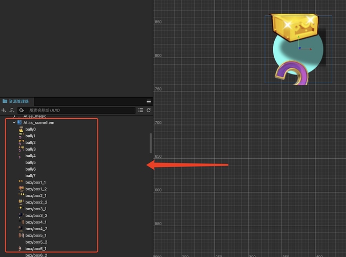This screenshot has width=346, height=257.
Task: Select the ball/3 sprite frame
Action: (30, 149)
